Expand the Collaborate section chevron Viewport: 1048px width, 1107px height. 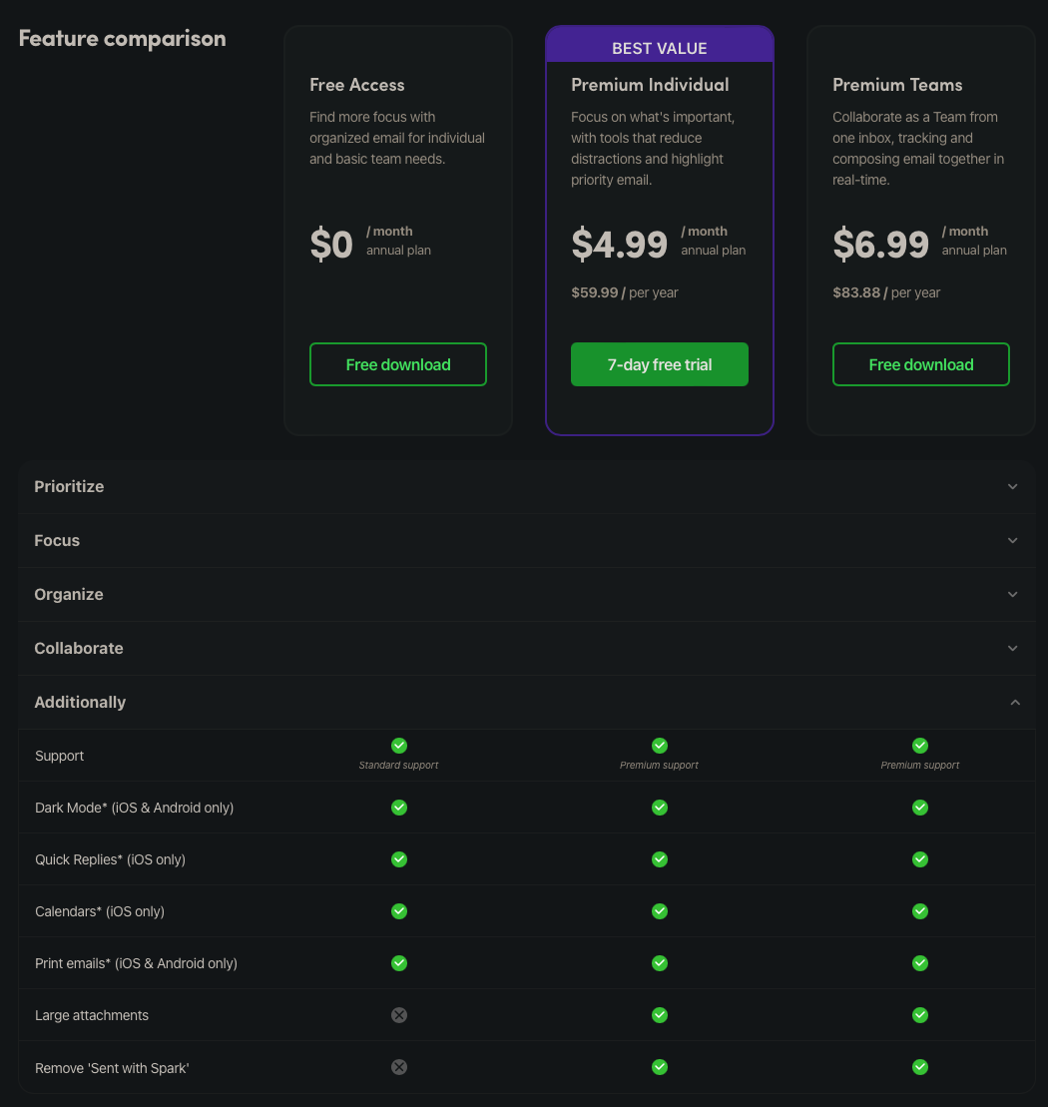pyautogui.click(x=1012, y=648)
